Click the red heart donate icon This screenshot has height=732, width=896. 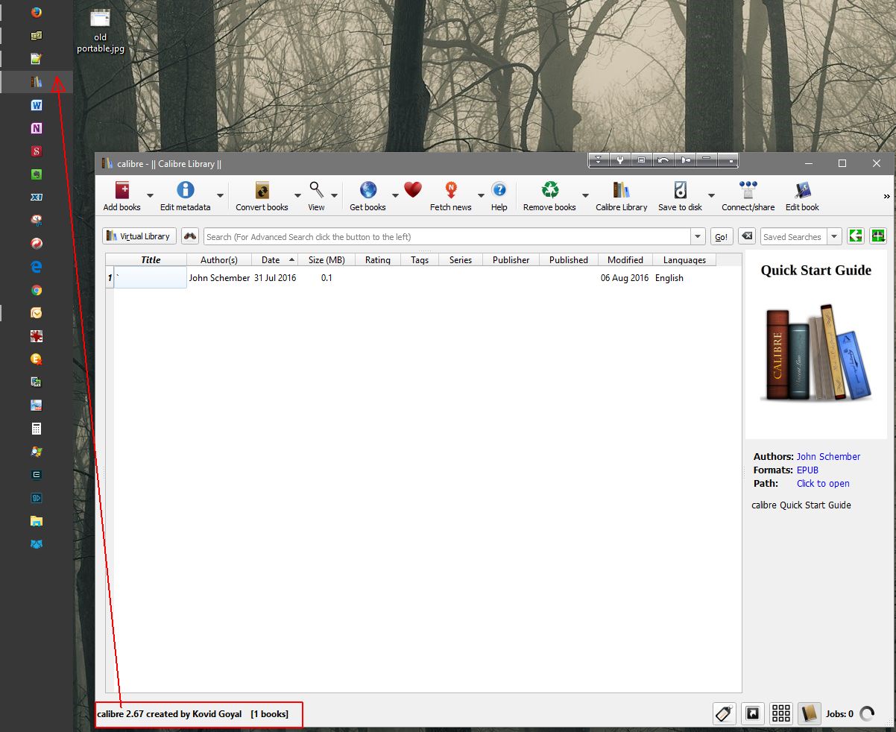(x=413, y=190)
